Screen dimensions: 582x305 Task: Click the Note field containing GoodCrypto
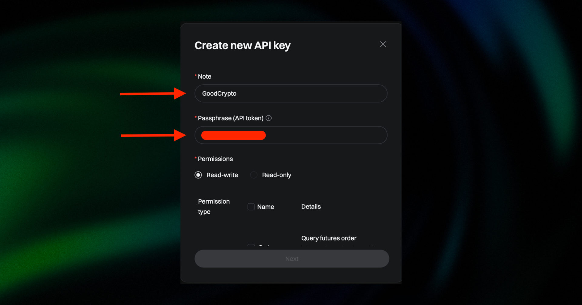[x=291, y=93]
